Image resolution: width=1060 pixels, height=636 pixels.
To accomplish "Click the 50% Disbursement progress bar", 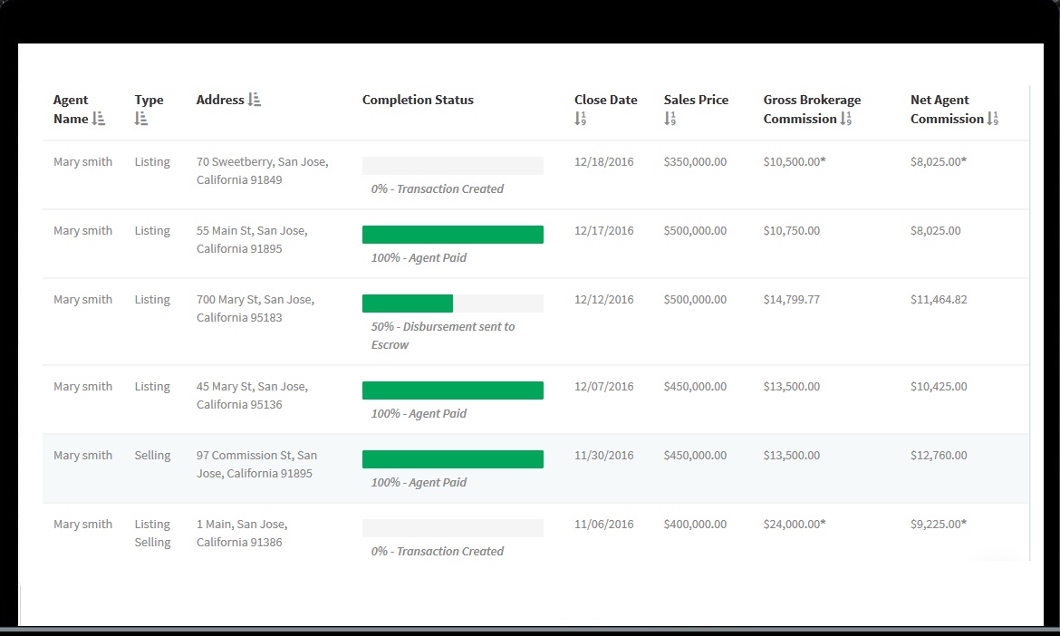I will pos(408,303).
